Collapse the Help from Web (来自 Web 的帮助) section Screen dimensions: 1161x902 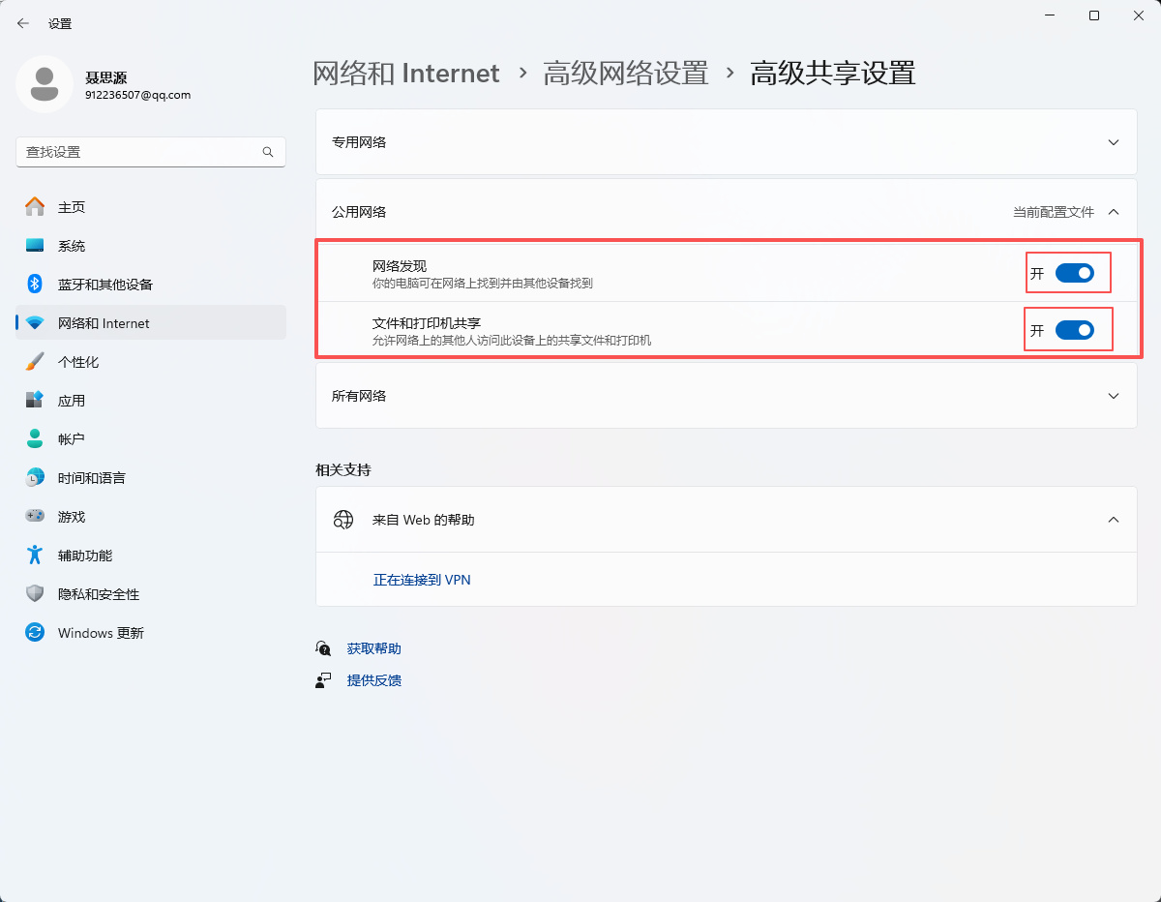(1114, 520)
